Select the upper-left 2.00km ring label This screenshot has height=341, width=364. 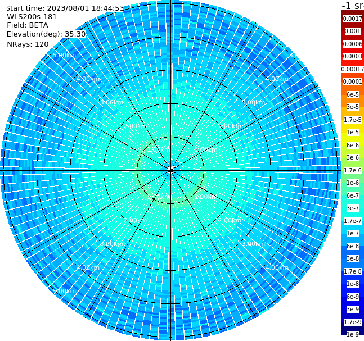pyautogui.click(x=135, y=126)
